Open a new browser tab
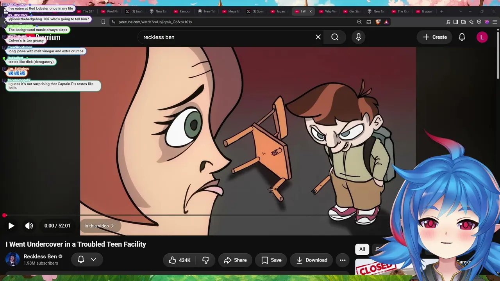 pos(441,11)
